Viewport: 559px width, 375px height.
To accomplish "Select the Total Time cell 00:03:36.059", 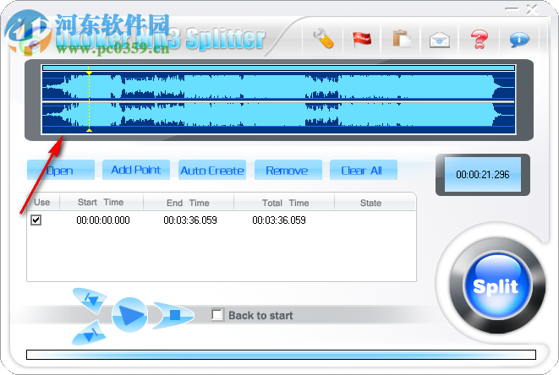I will pos(279,220).
